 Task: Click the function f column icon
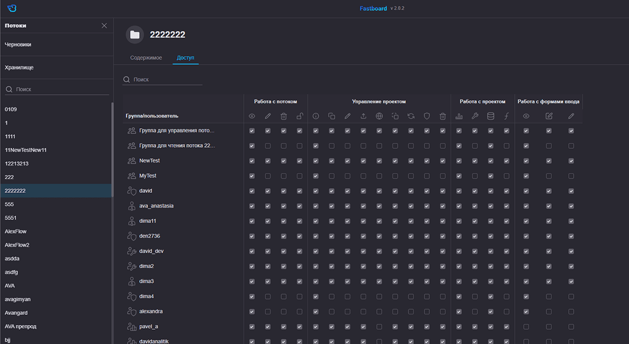coord(507,116)
